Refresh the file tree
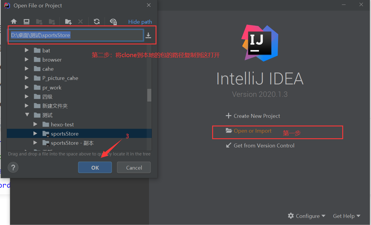 97,21
